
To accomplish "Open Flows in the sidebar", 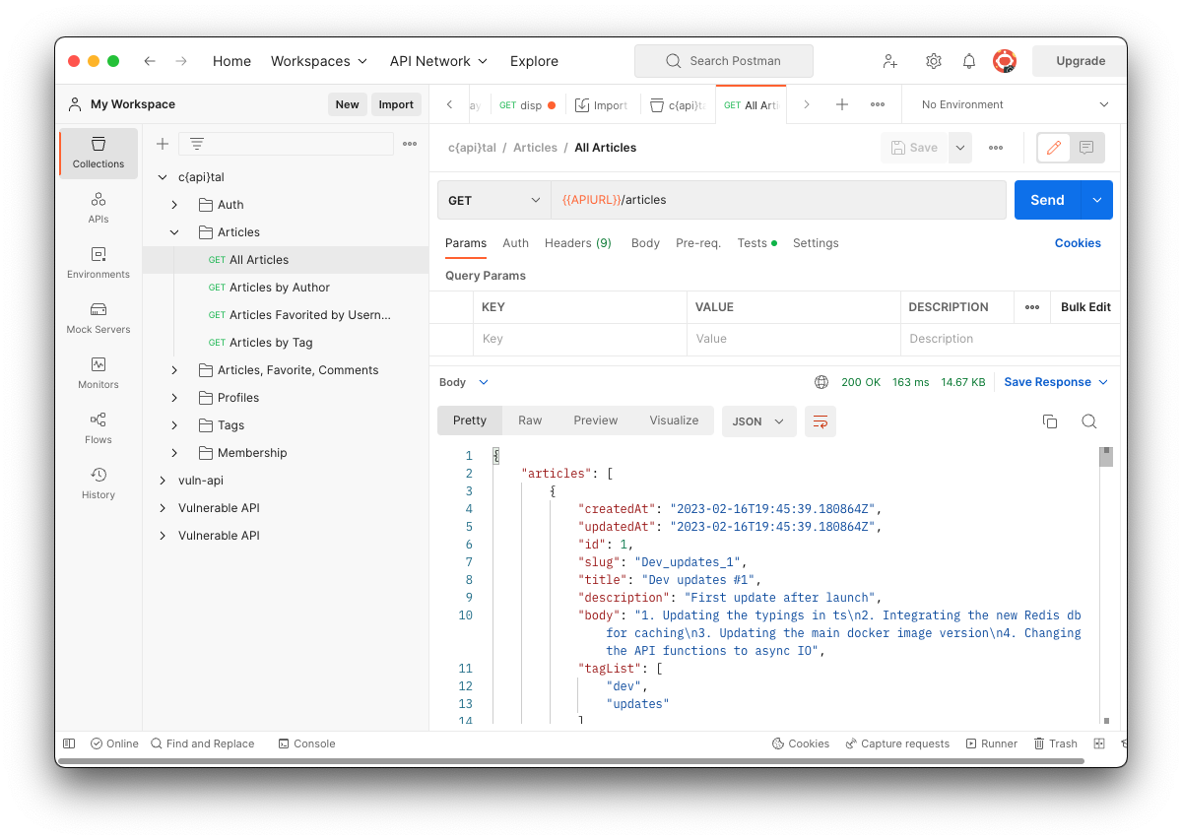I will [x=98, y=428].
